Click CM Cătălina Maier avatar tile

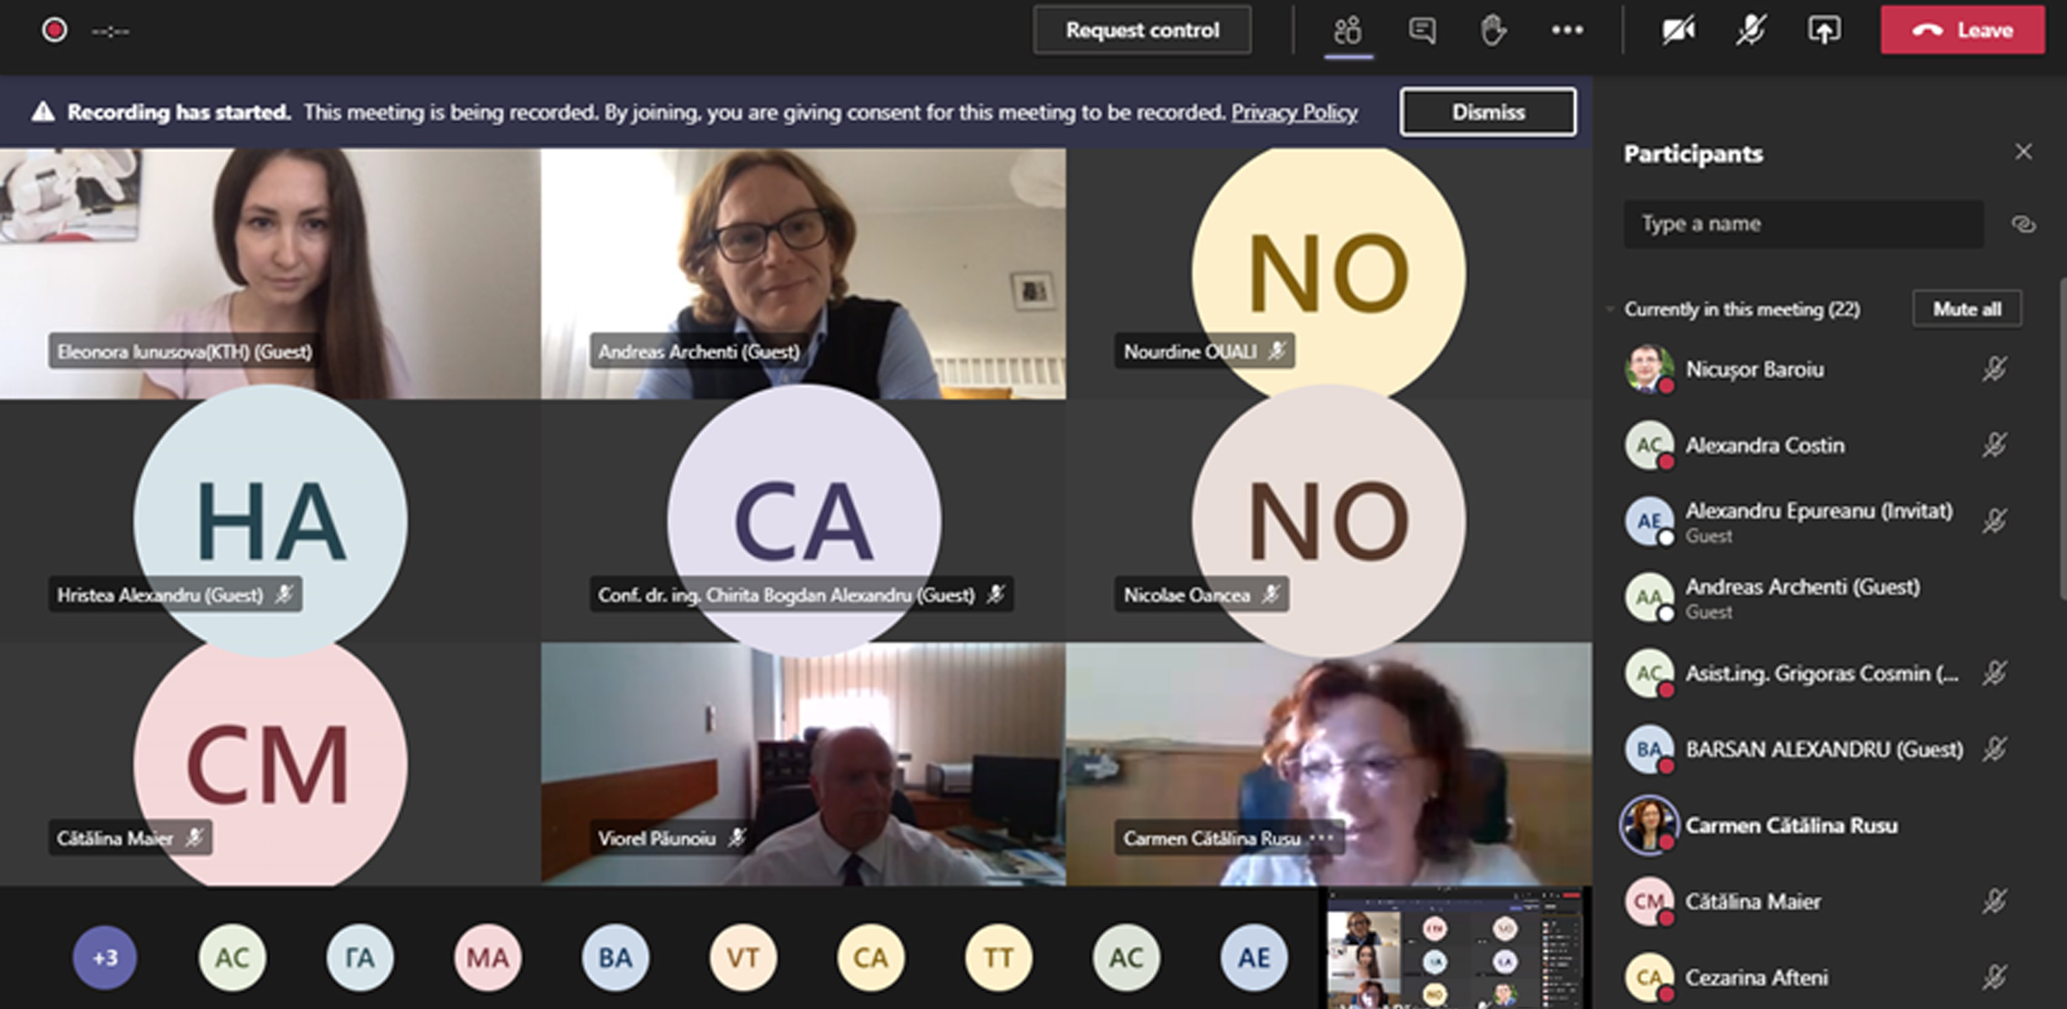pos(270,764)
